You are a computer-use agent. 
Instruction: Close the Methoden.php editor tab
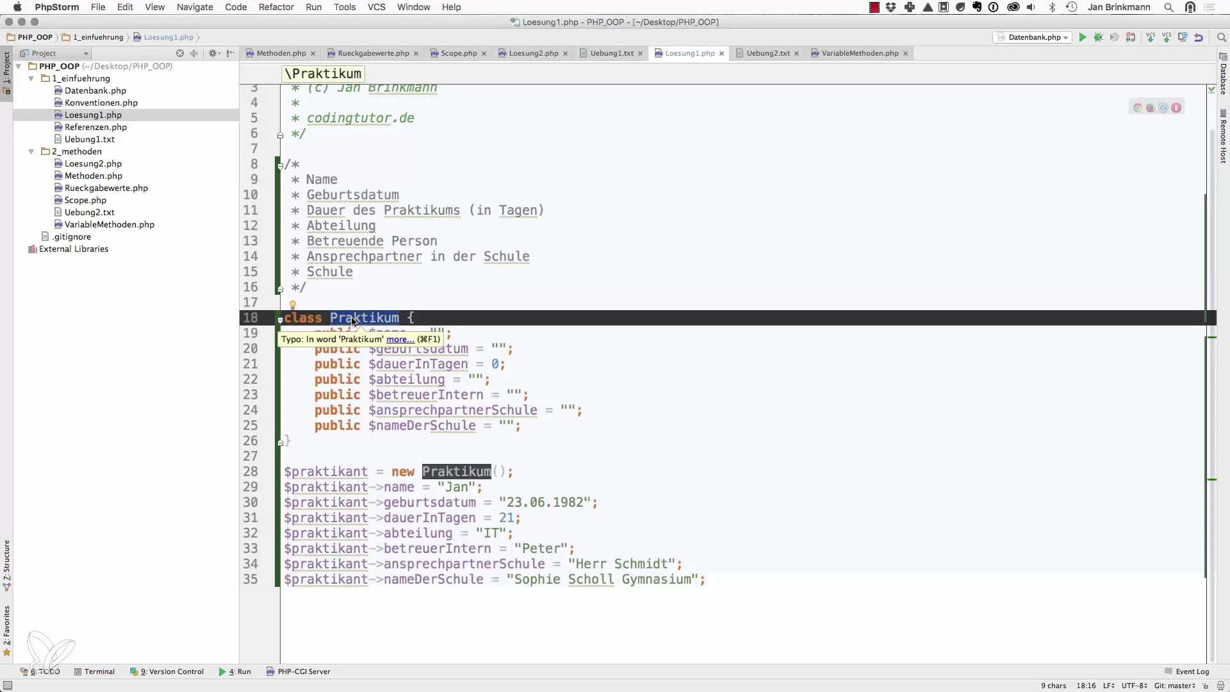(x=313, y=54)
